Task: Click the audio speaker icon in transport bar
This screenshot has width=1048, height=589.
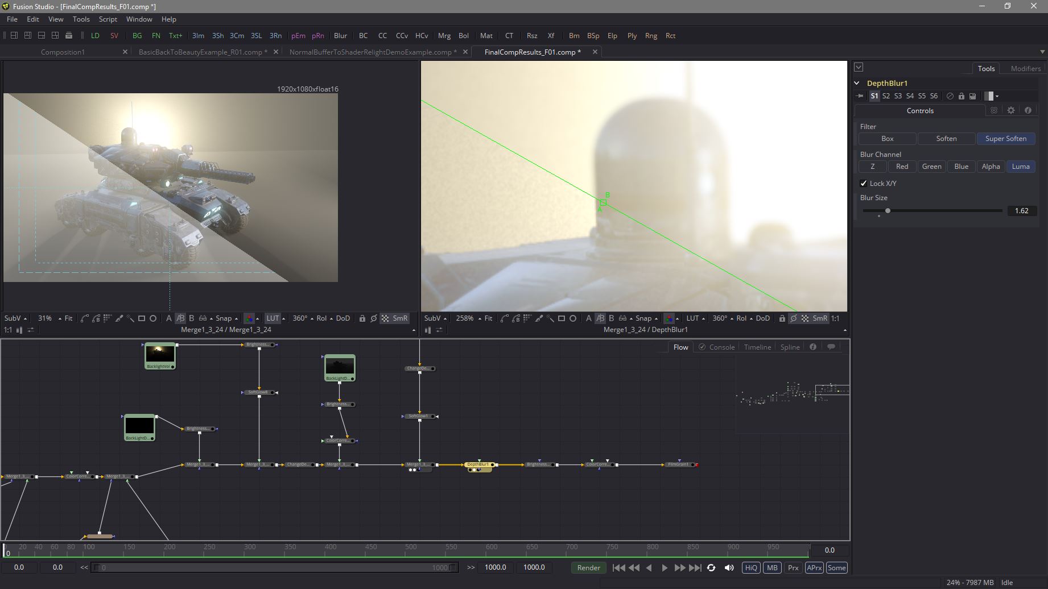Action: pyautogui.click(x=729, y=567)
